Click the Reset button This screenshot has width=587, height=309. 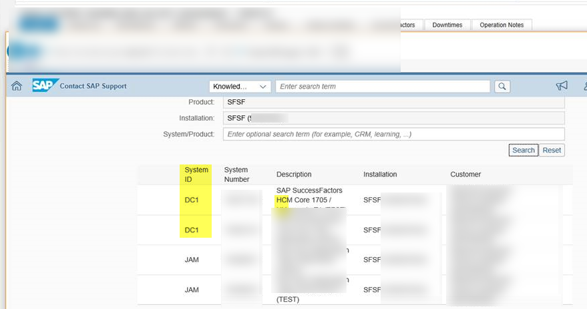552,150
